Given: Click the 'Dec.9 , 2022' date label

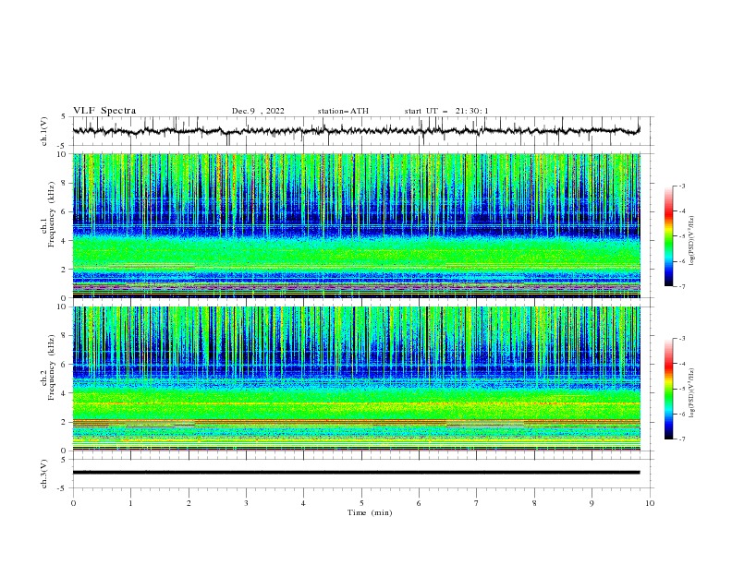Looking at the screenshot, I should (258, 111).
